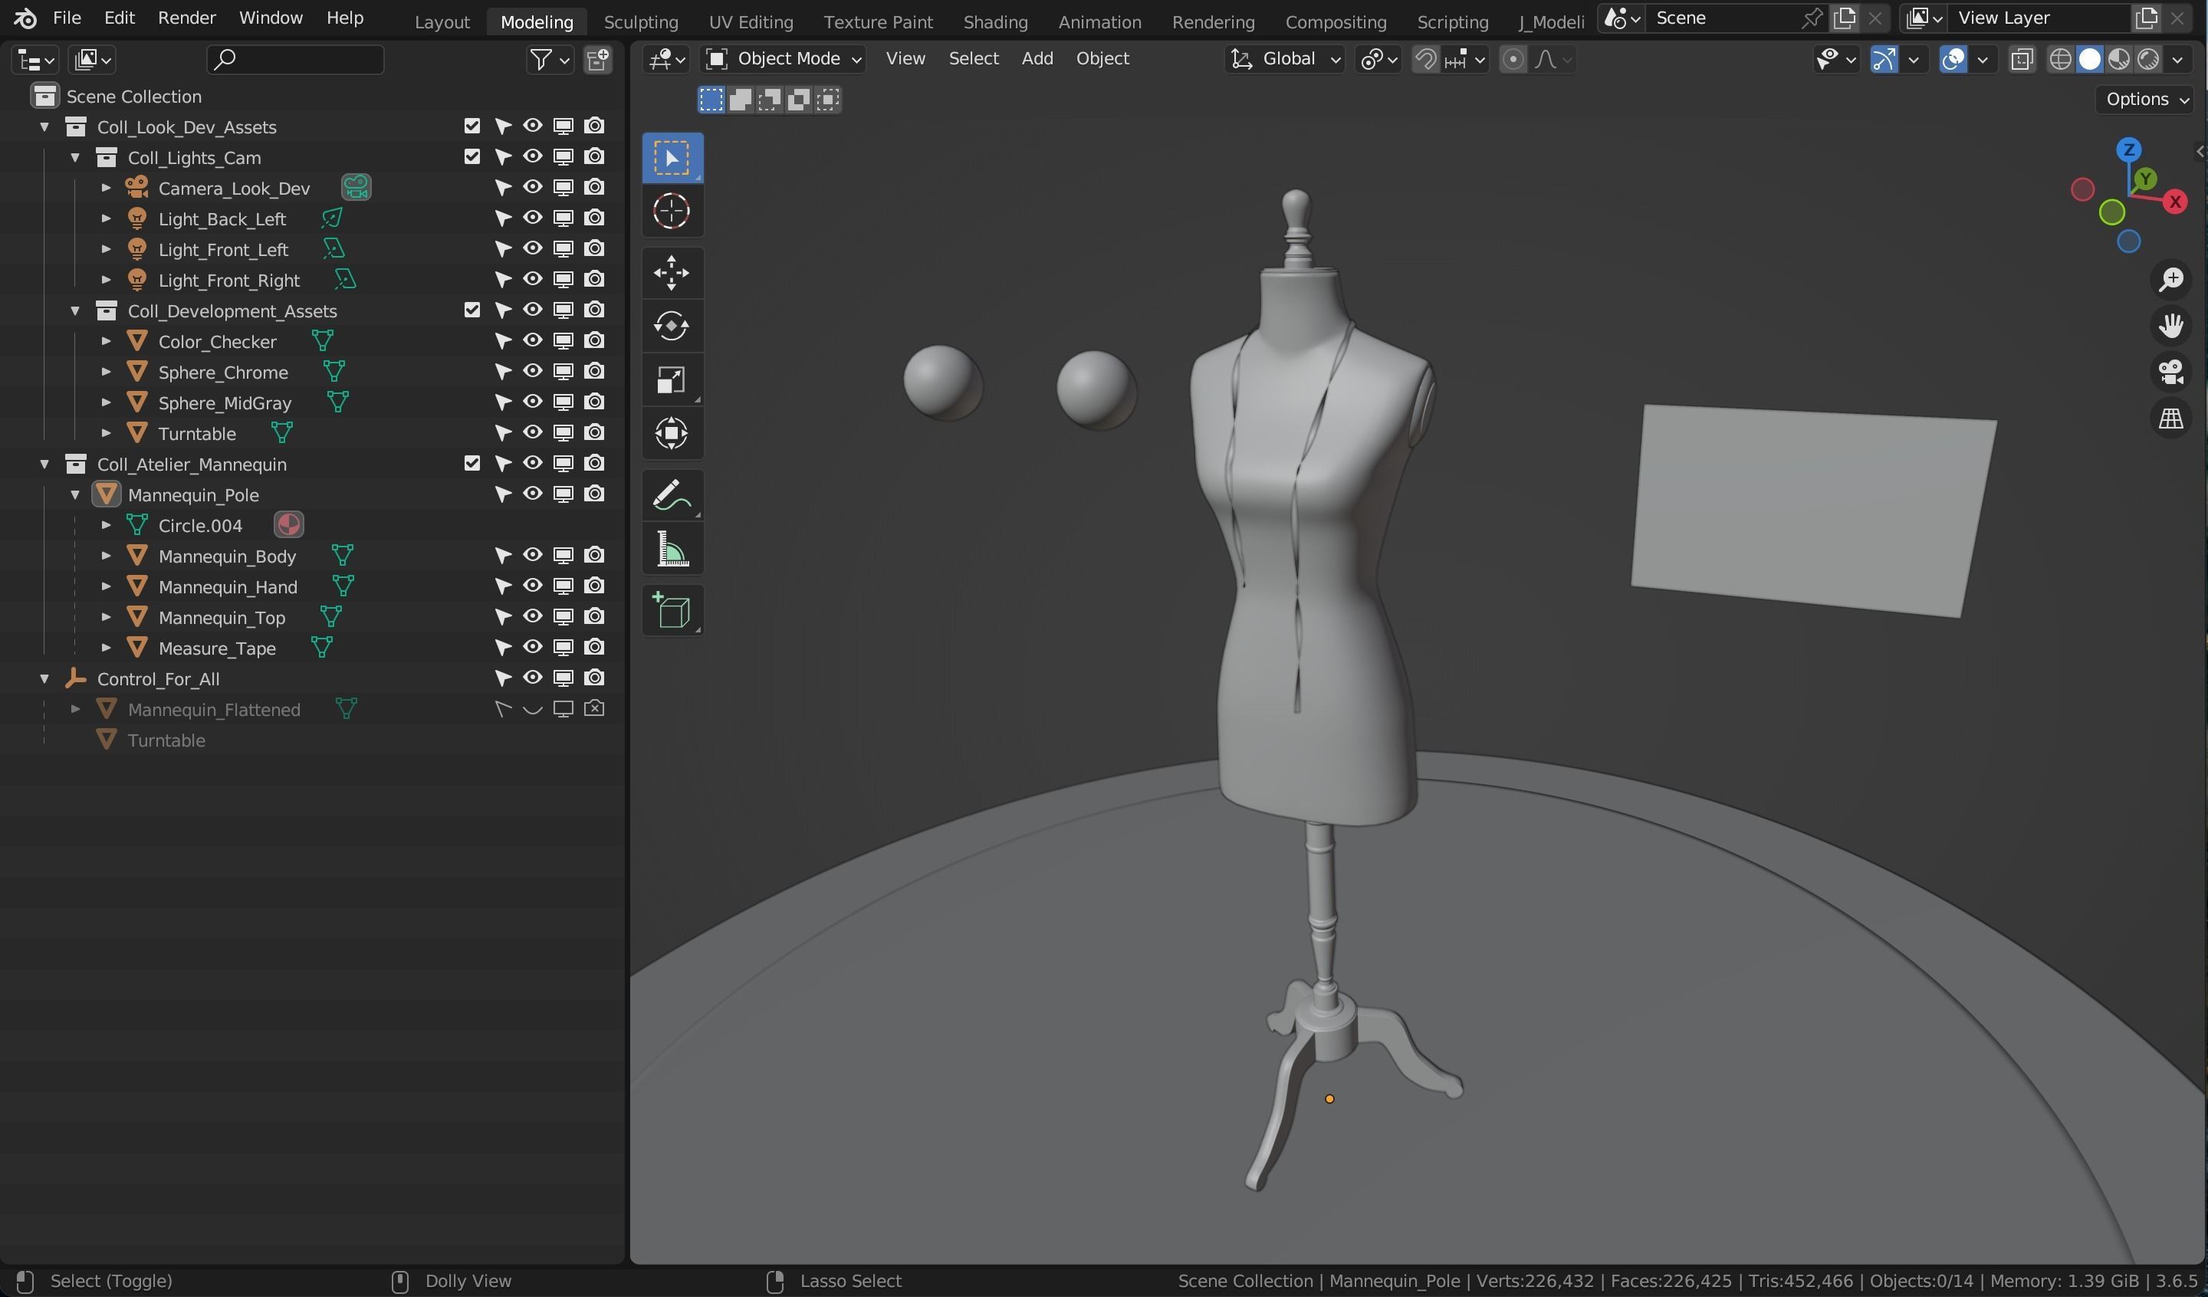Activate the Scale tool

672,379
